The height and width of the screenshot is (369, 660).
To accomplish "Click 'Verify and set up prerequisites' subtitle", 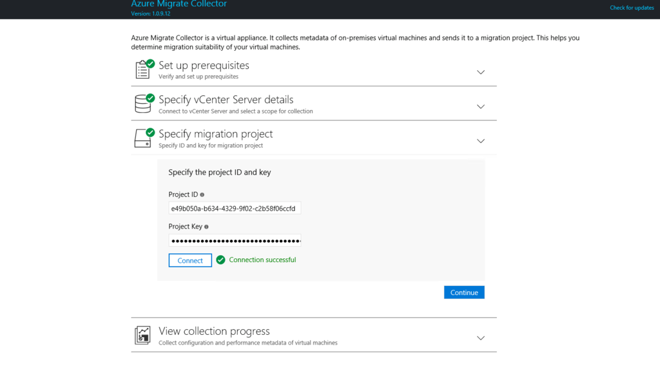I will click(x=199, y=77).
